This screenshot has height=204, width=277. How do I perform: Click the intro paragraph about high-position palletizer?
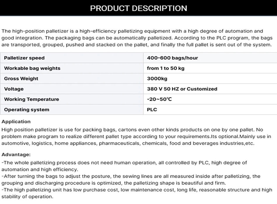click(136, 38)
